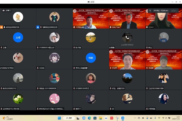
Task: Click the orange host icon on first participant
Action: [x=2, y=27]
